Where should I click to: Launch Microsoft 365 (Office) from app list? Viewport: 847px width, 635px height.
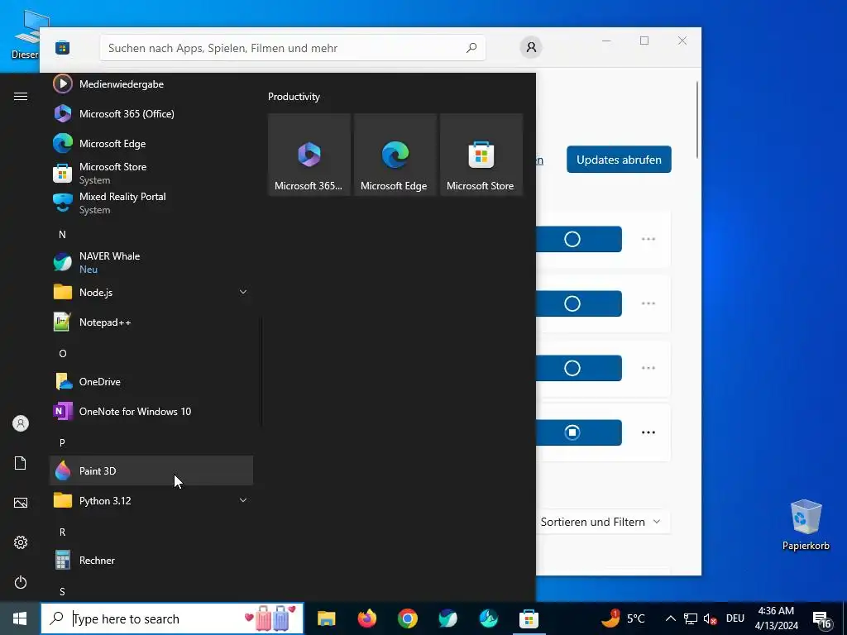(151, 114)
